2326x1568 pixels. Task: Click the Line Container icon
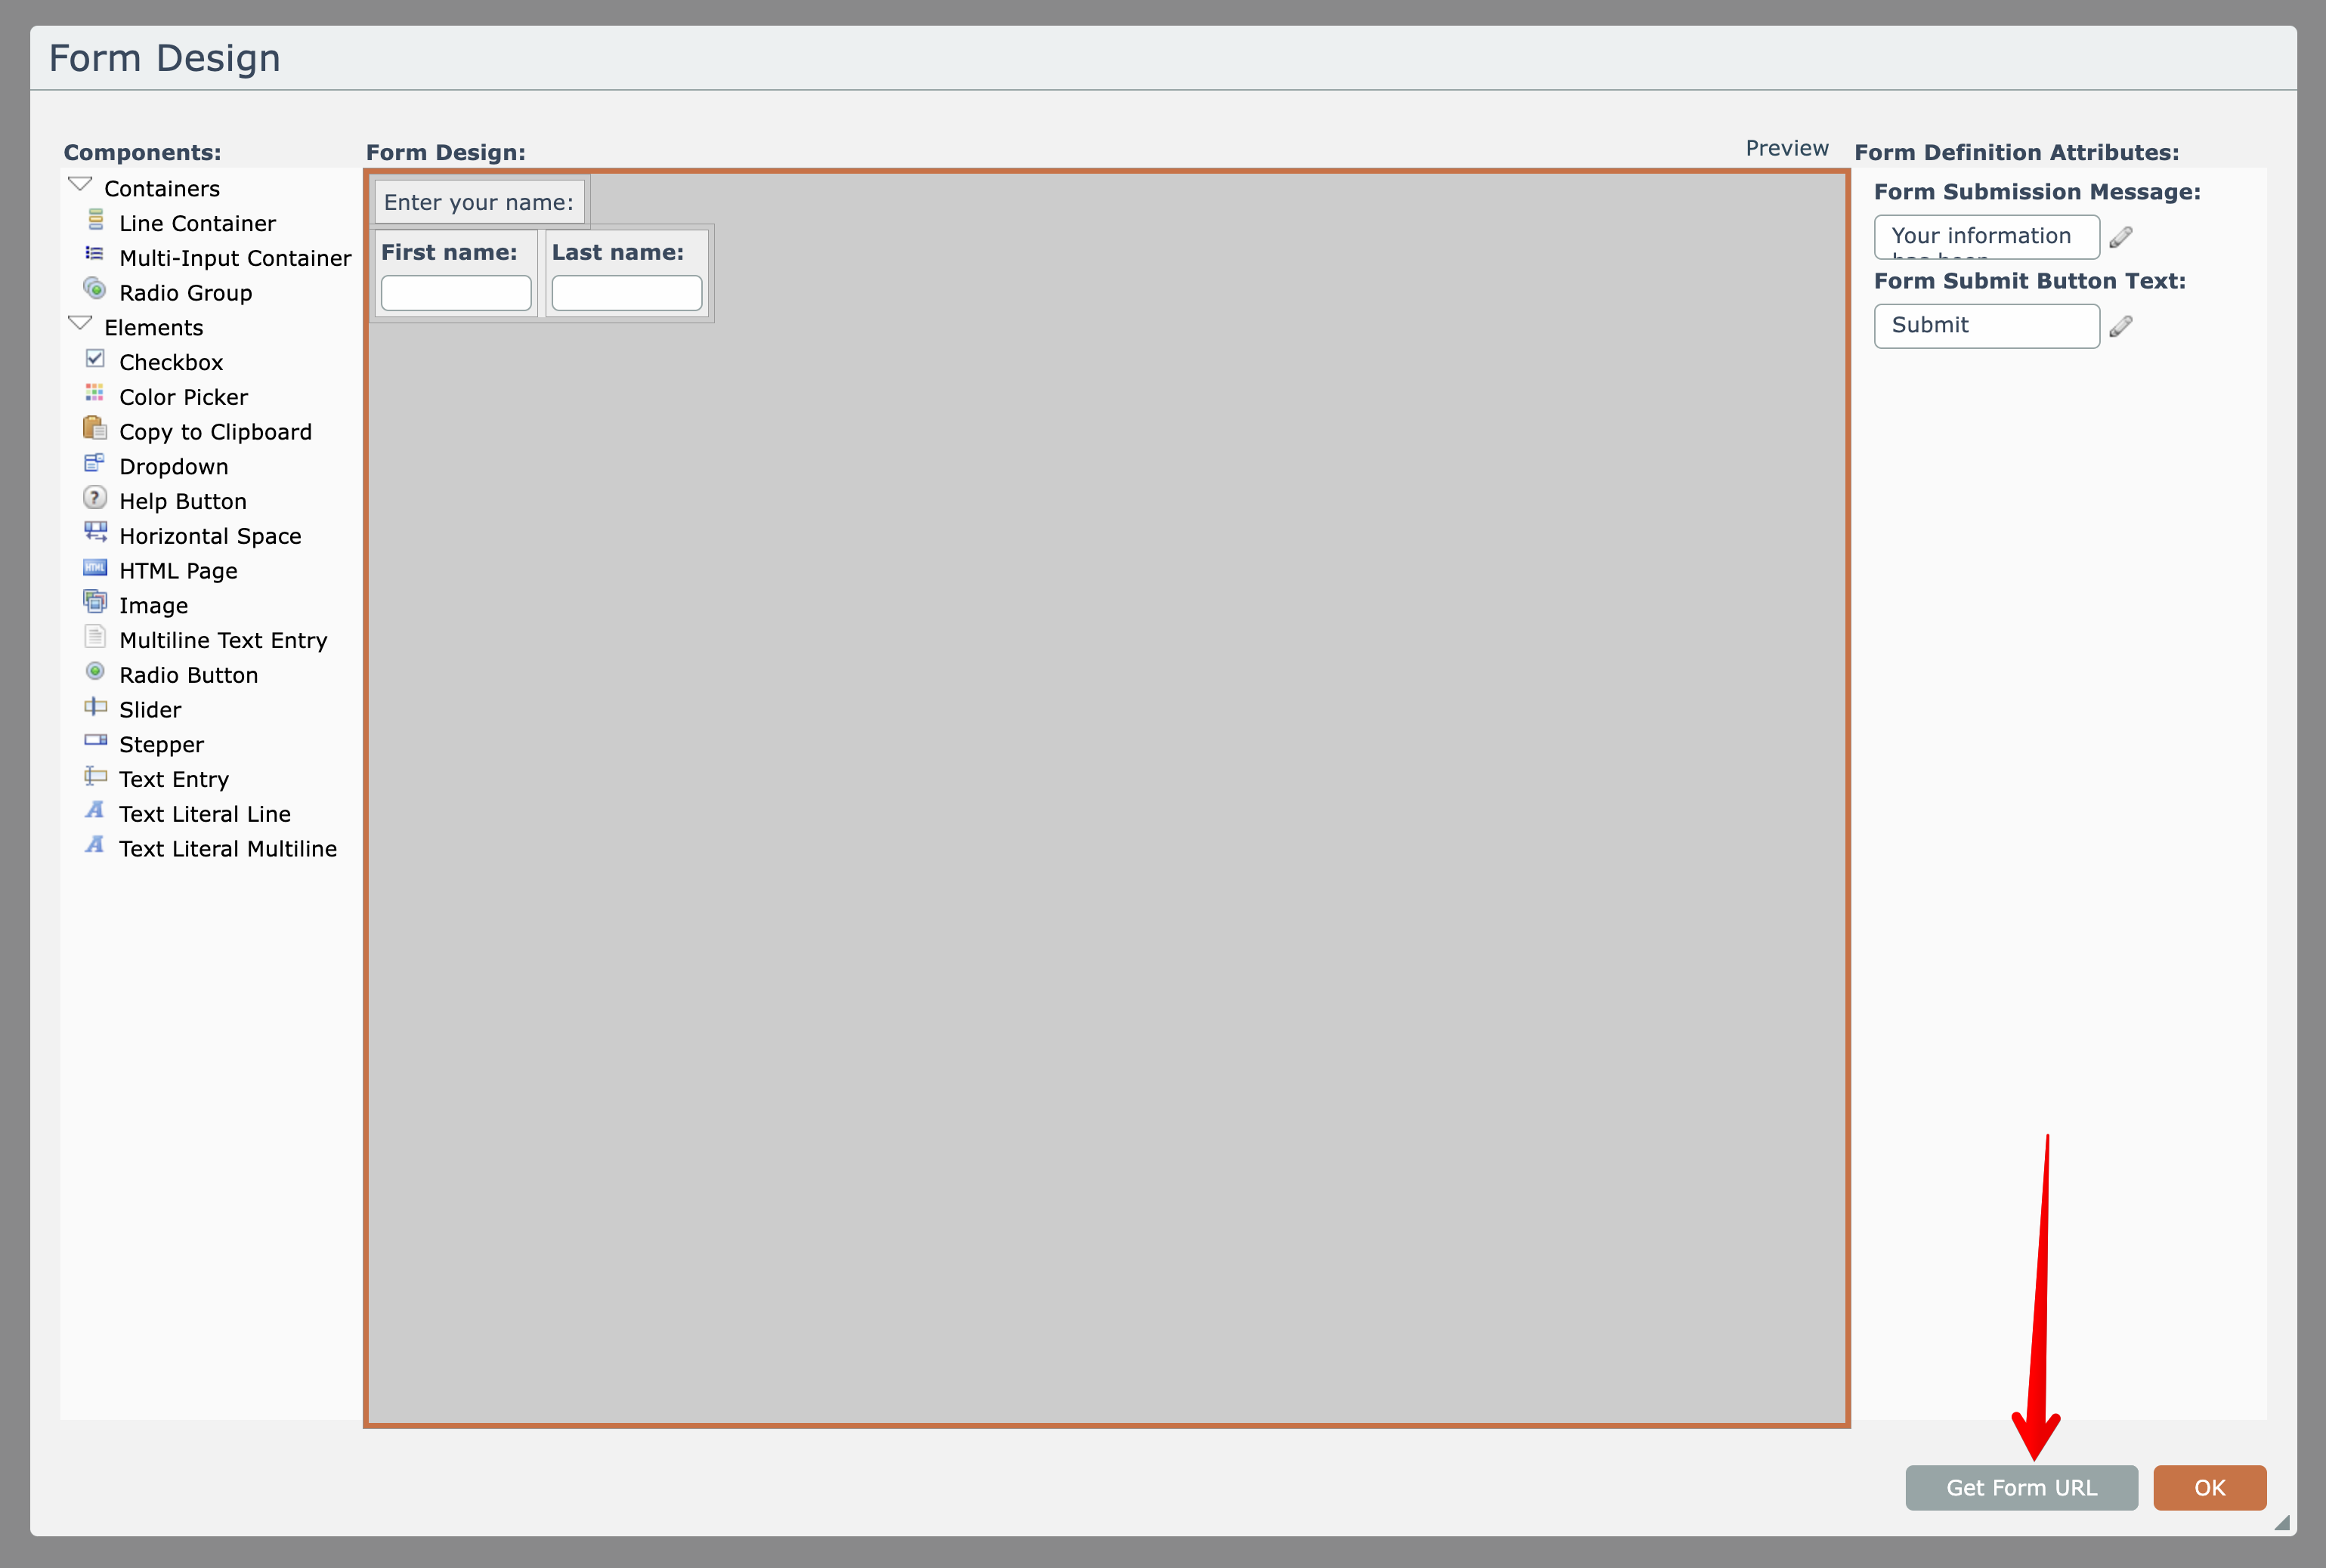pos(95,220)
